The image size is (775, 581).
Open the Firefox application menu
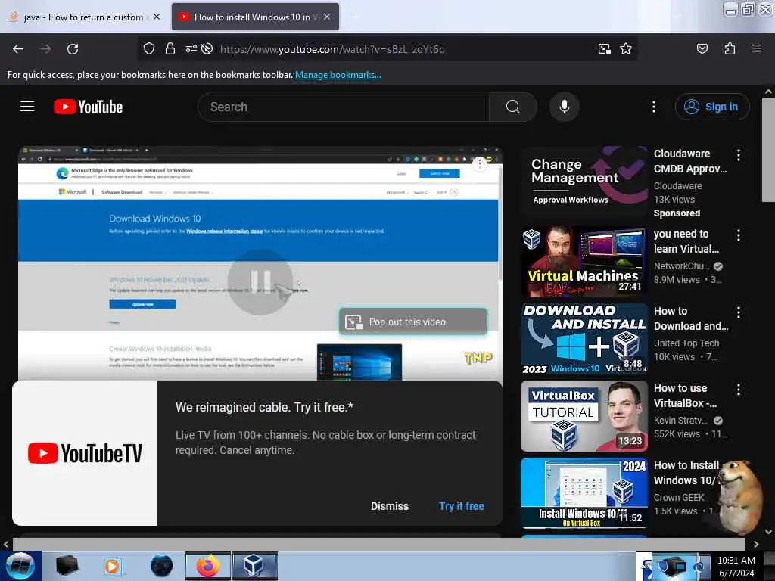(x=756, y=48)
